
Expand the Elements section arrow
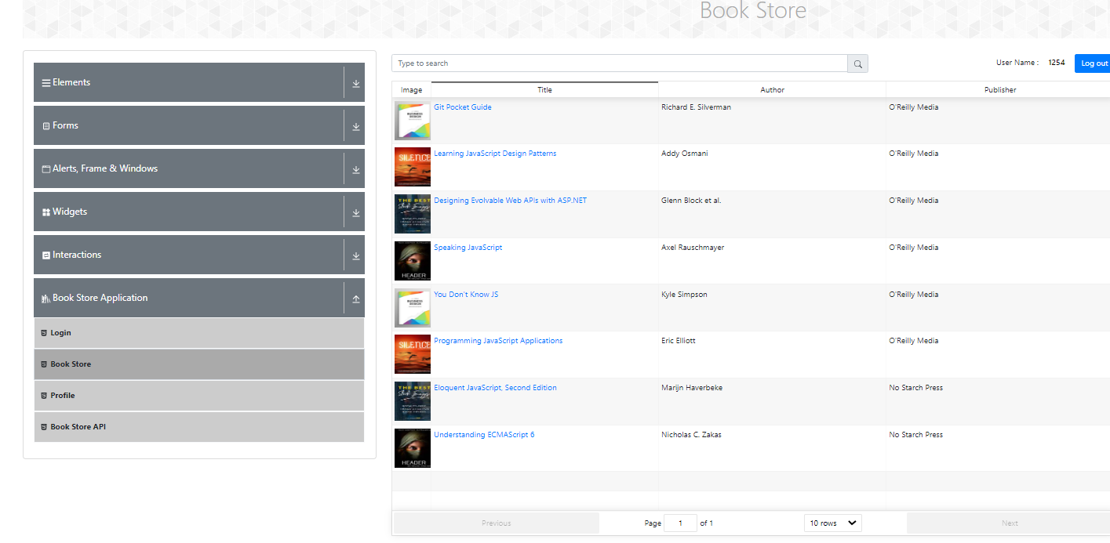point(355,83)
